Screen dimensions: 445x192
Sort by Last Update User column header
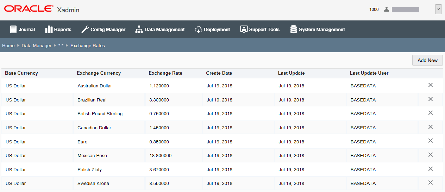click(369, 73)
